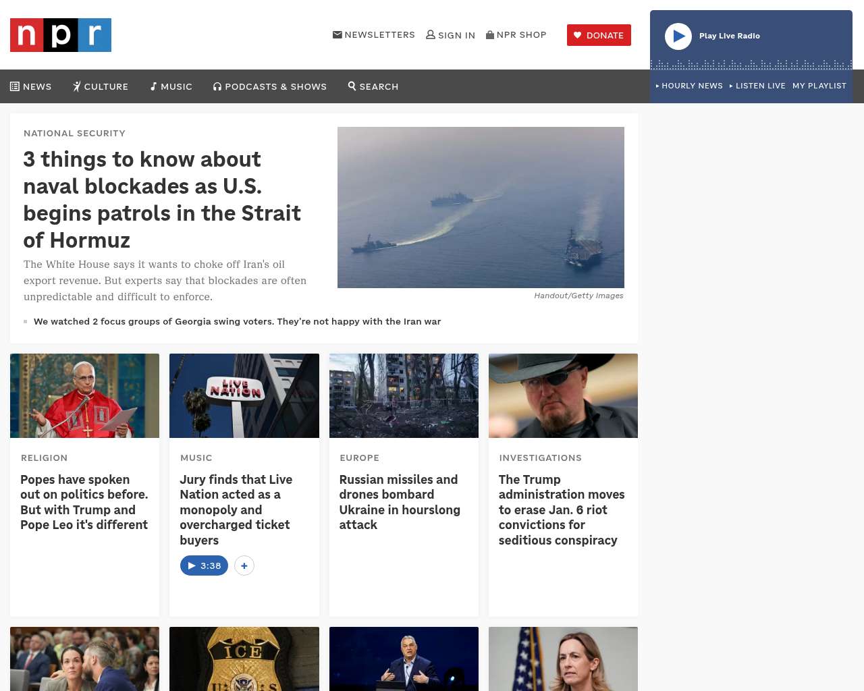Image resolution: width=864 pixels, height=691 pixels.
Task: Expand Podcasts & Shows menu
Action: [270, 86]
